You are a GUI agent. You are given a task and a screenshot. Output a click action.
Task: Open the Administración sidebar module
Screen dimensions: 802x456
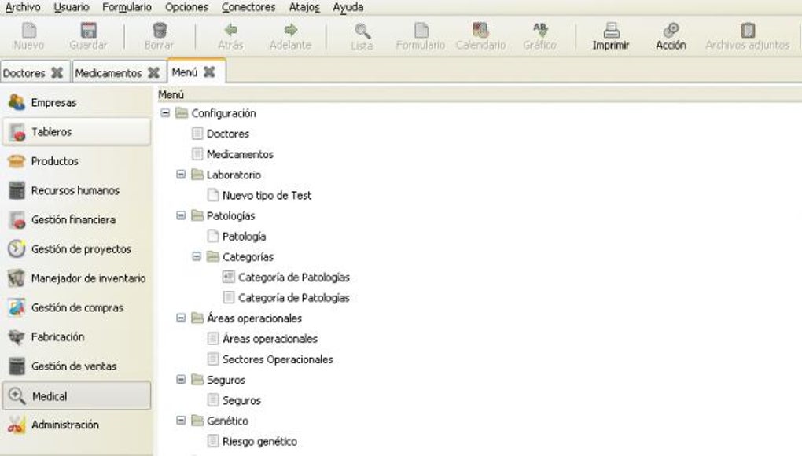point(77,425)
